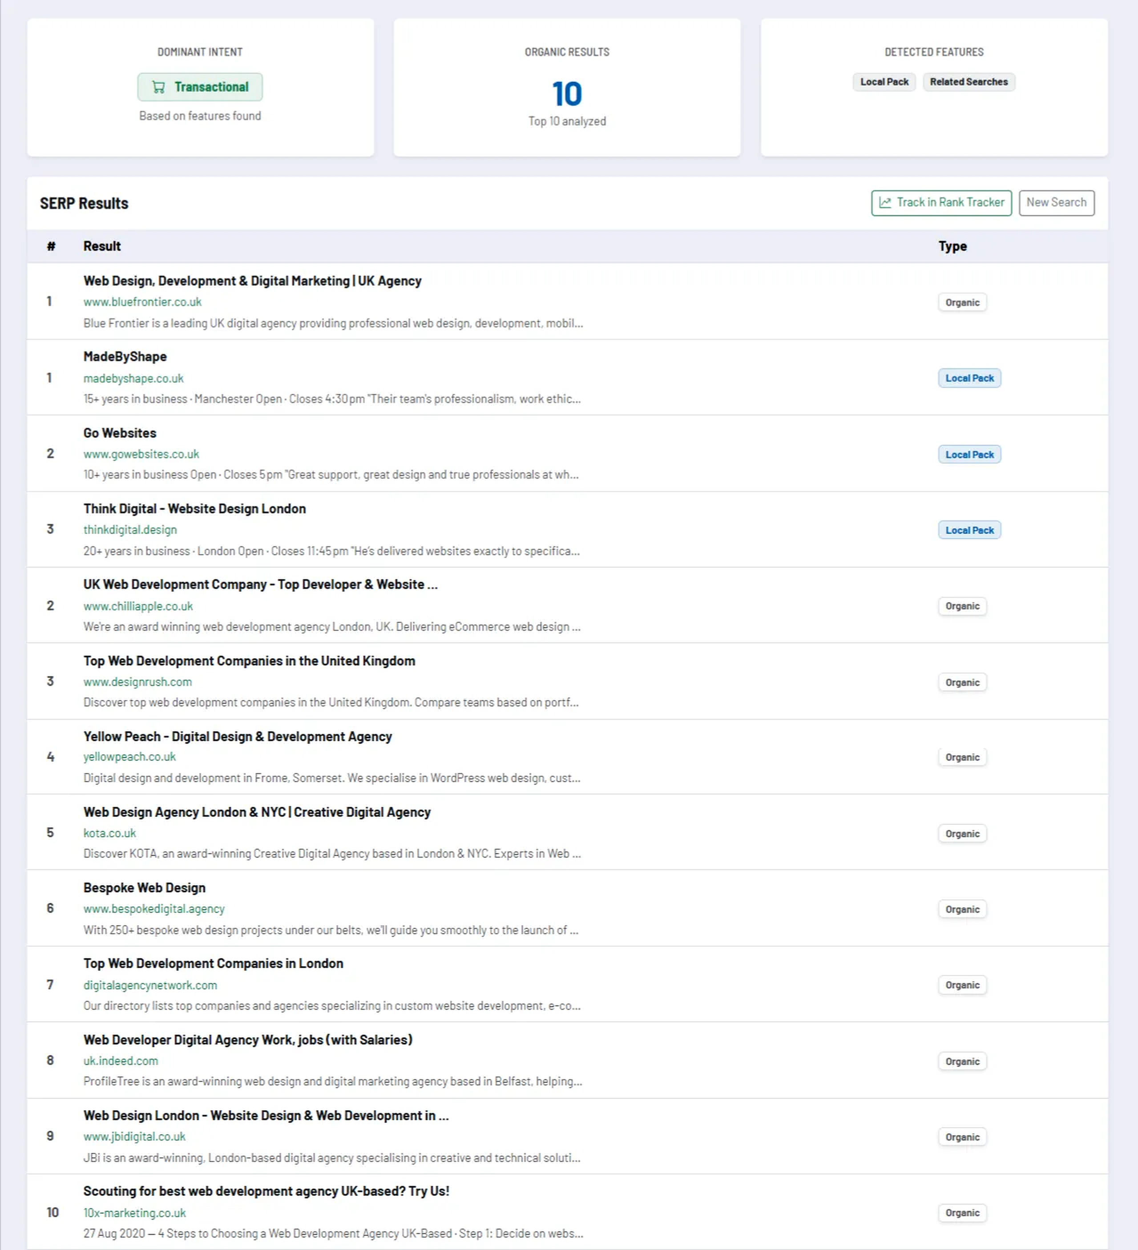Open the www.jbidigital.co.uk link
The image size is (1138, 1250).
click(134, 1136)
